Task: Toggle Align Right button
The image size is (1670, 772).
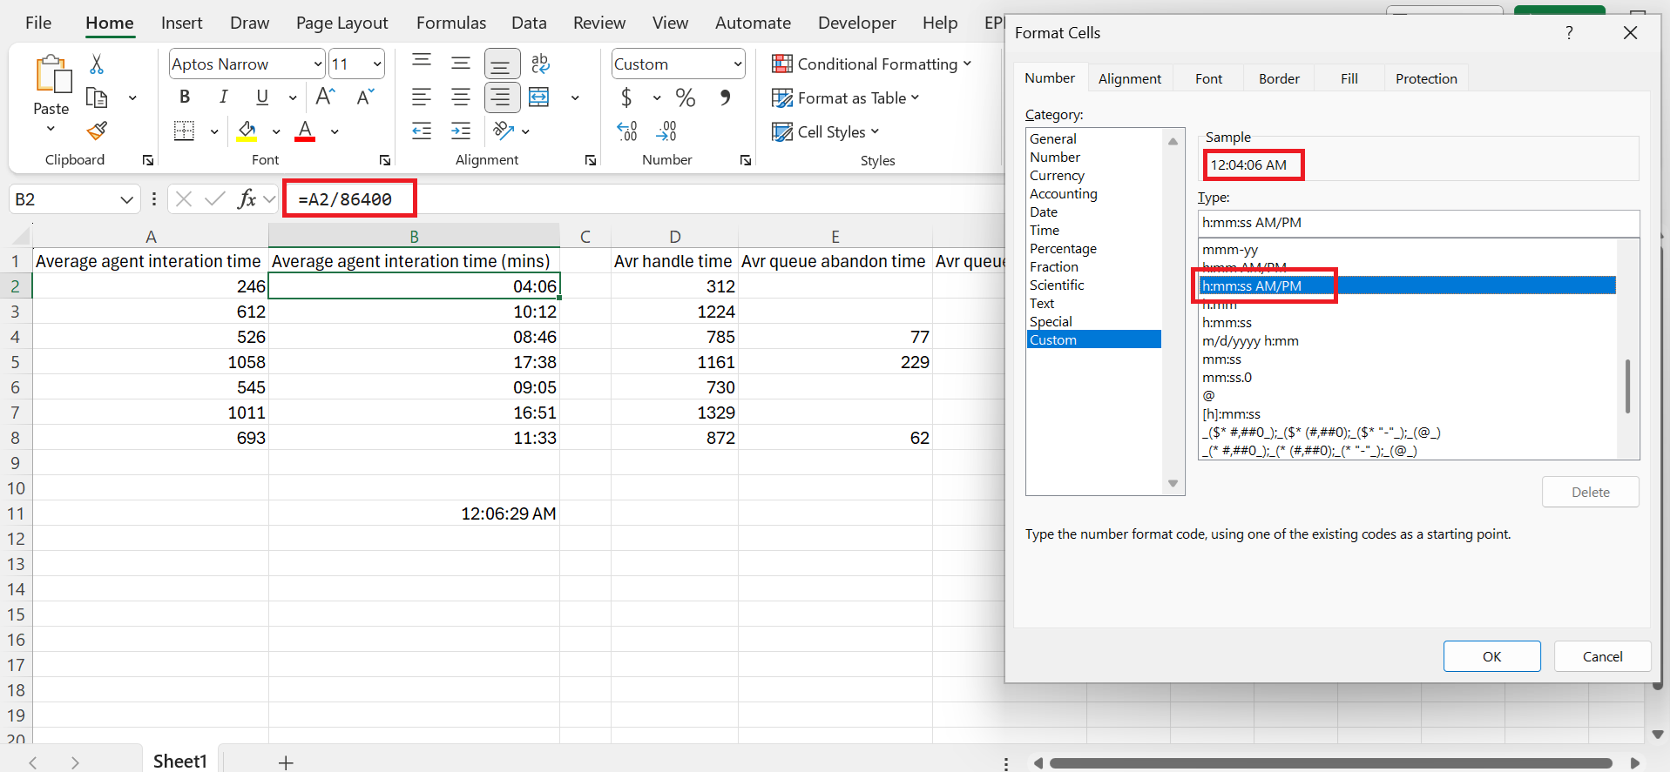Action: 501,97
